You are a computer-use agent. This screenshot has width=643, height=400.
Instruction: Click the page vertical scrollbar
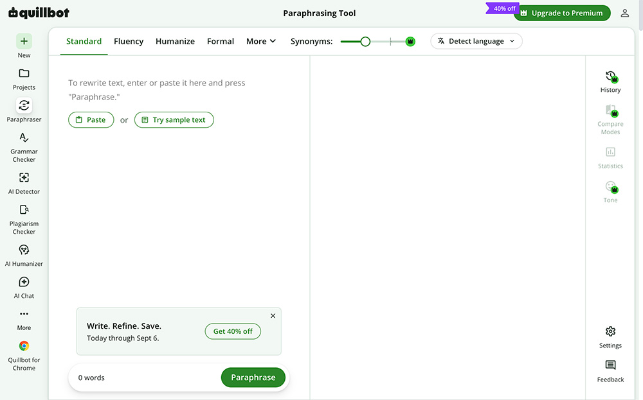click(x=640, y=15)
